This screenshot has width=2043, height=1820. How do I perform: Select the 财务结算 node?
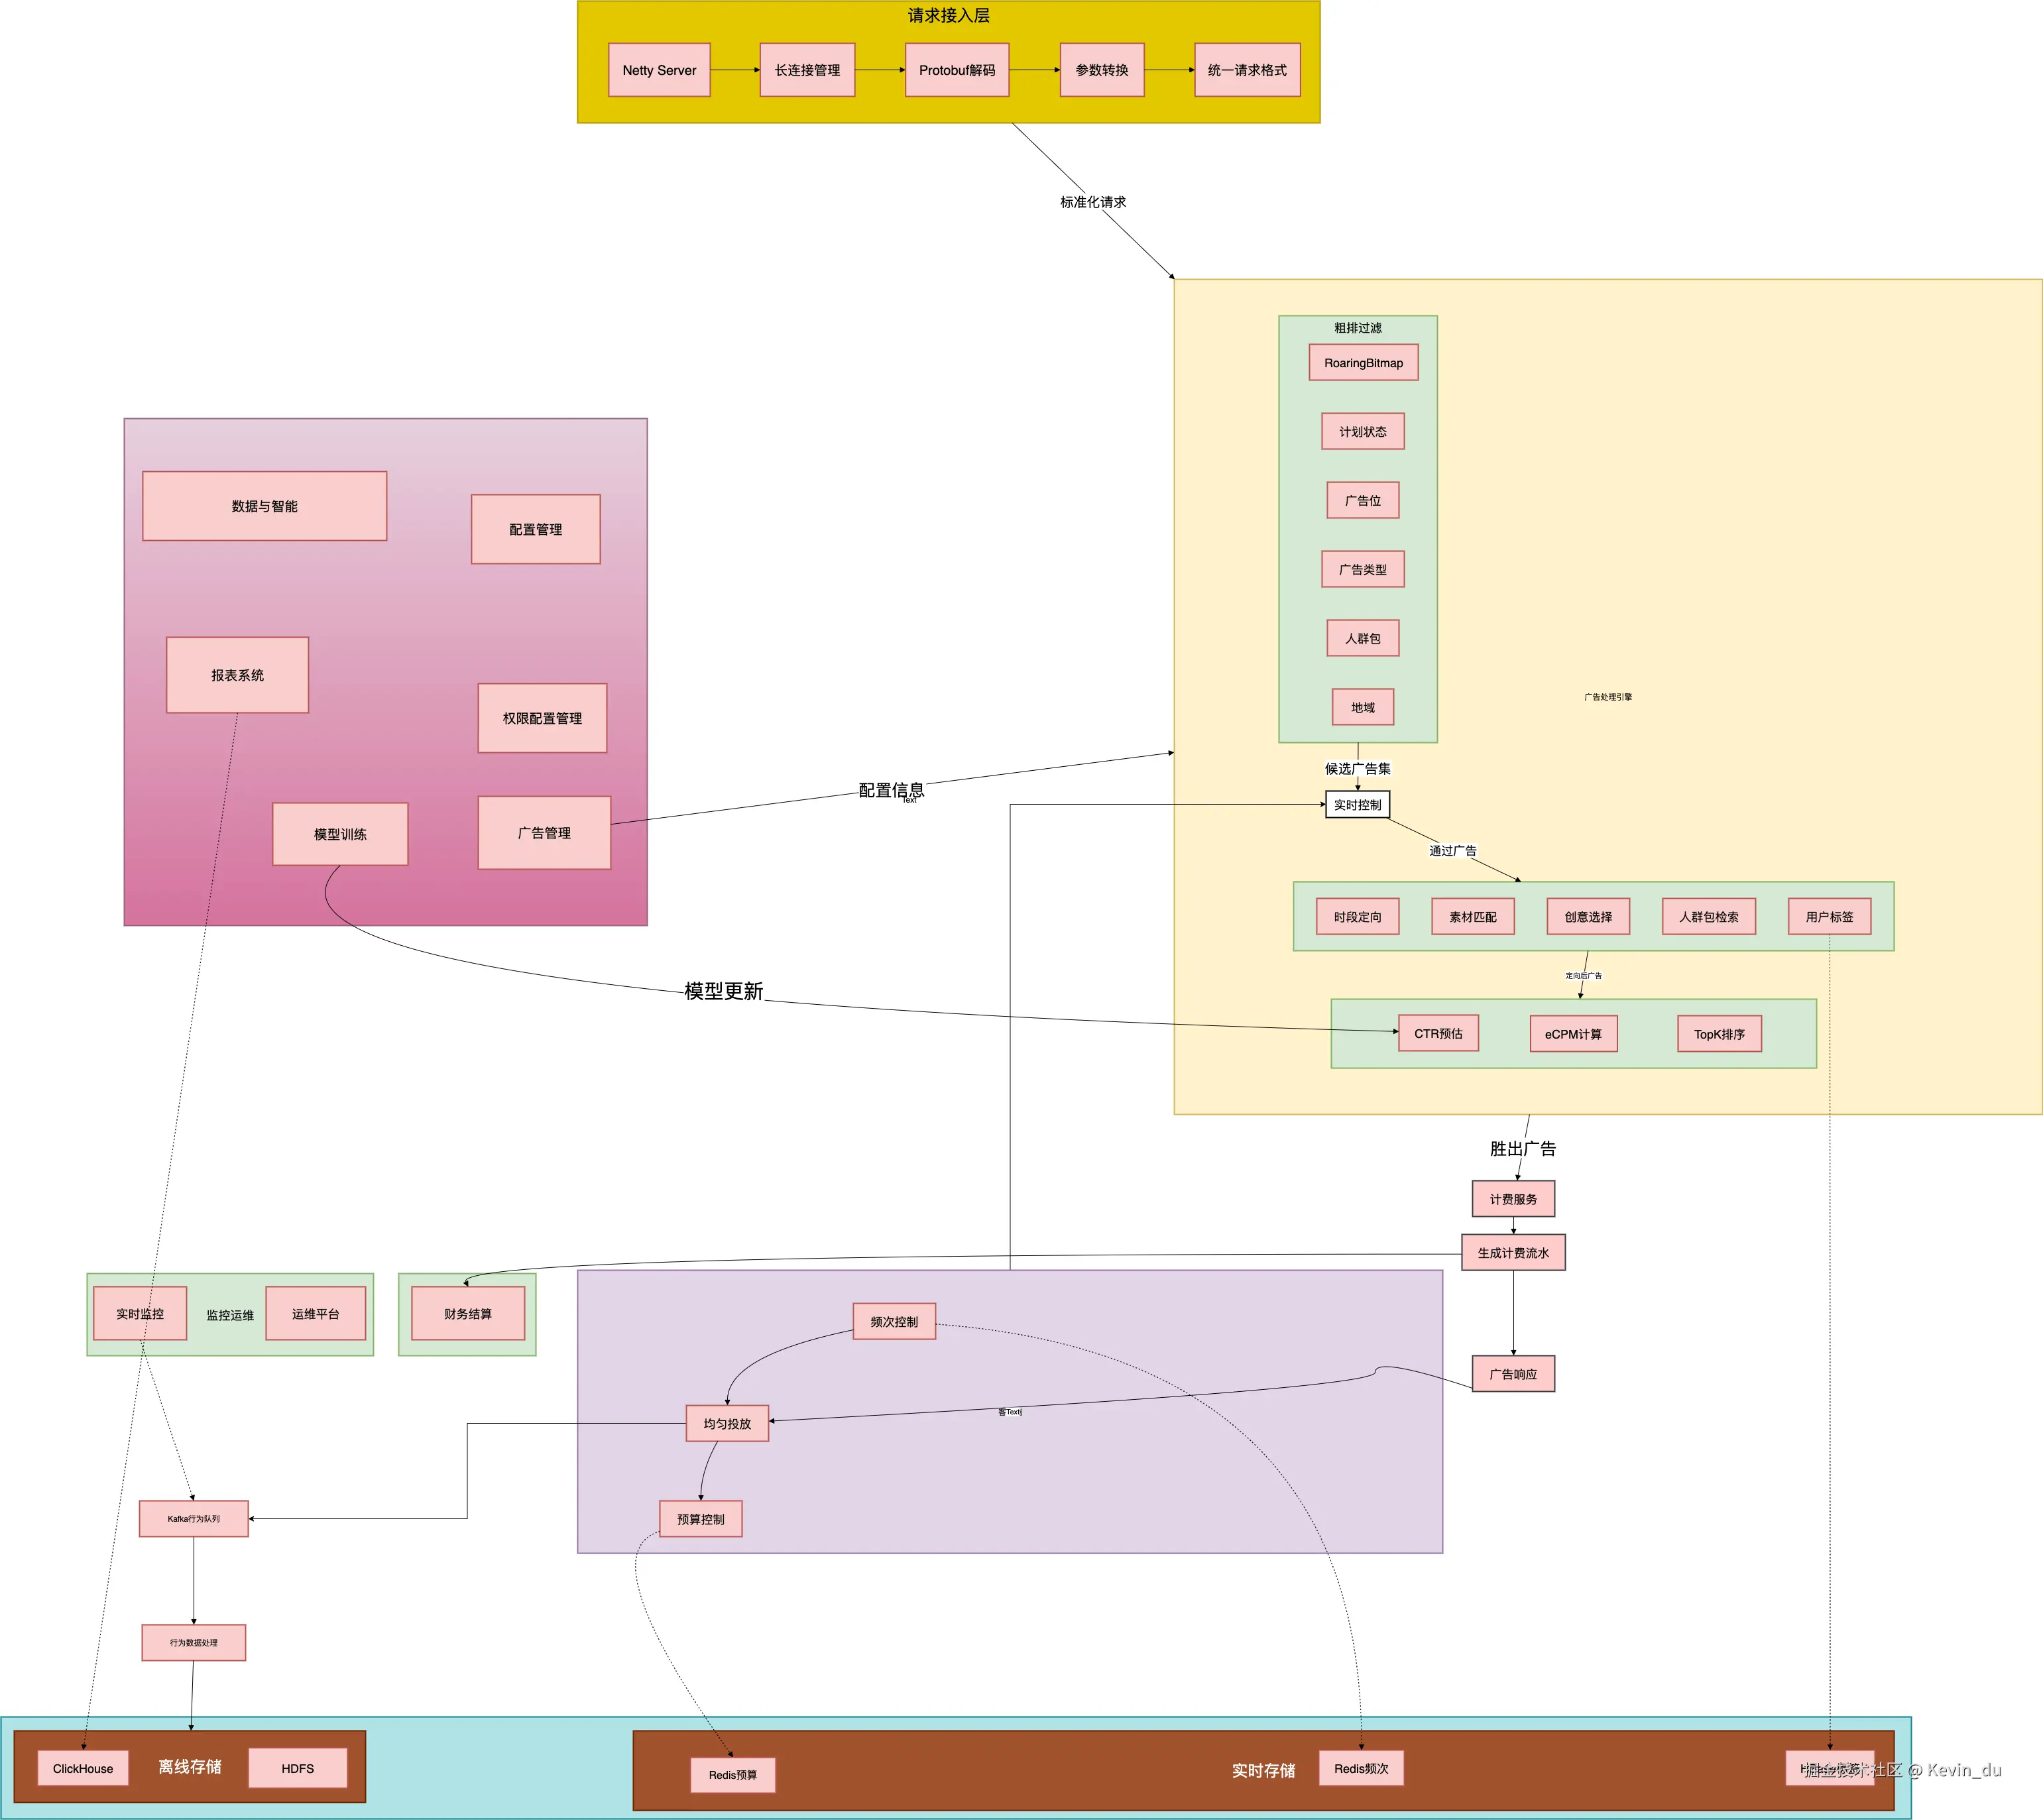coord(468,1314)
